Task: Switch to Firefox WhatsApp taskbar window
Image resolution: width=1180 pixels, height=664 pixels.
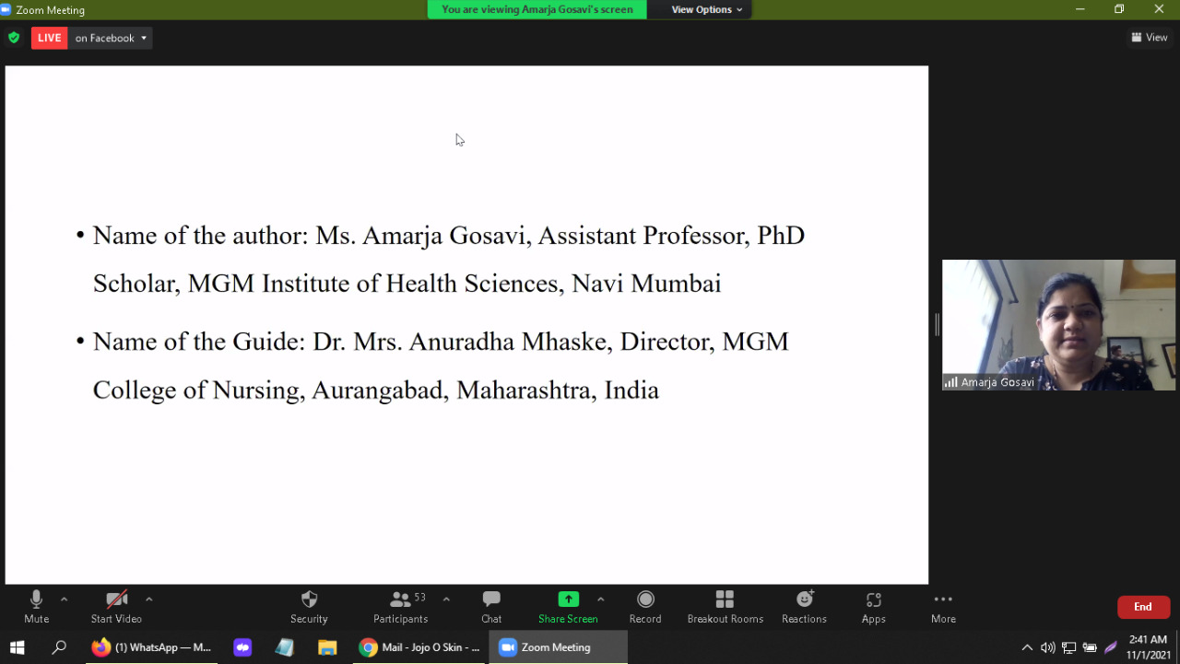Action: point(152,647)
